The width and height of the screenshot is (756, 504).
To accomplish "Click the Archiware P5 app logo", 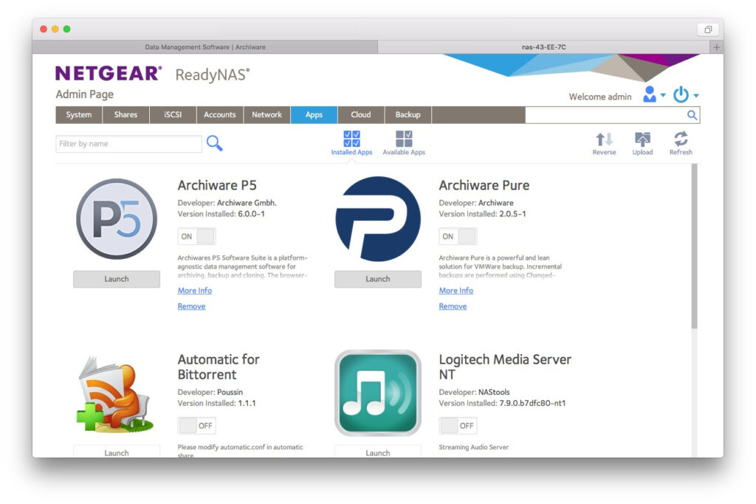I will point(117,218).
